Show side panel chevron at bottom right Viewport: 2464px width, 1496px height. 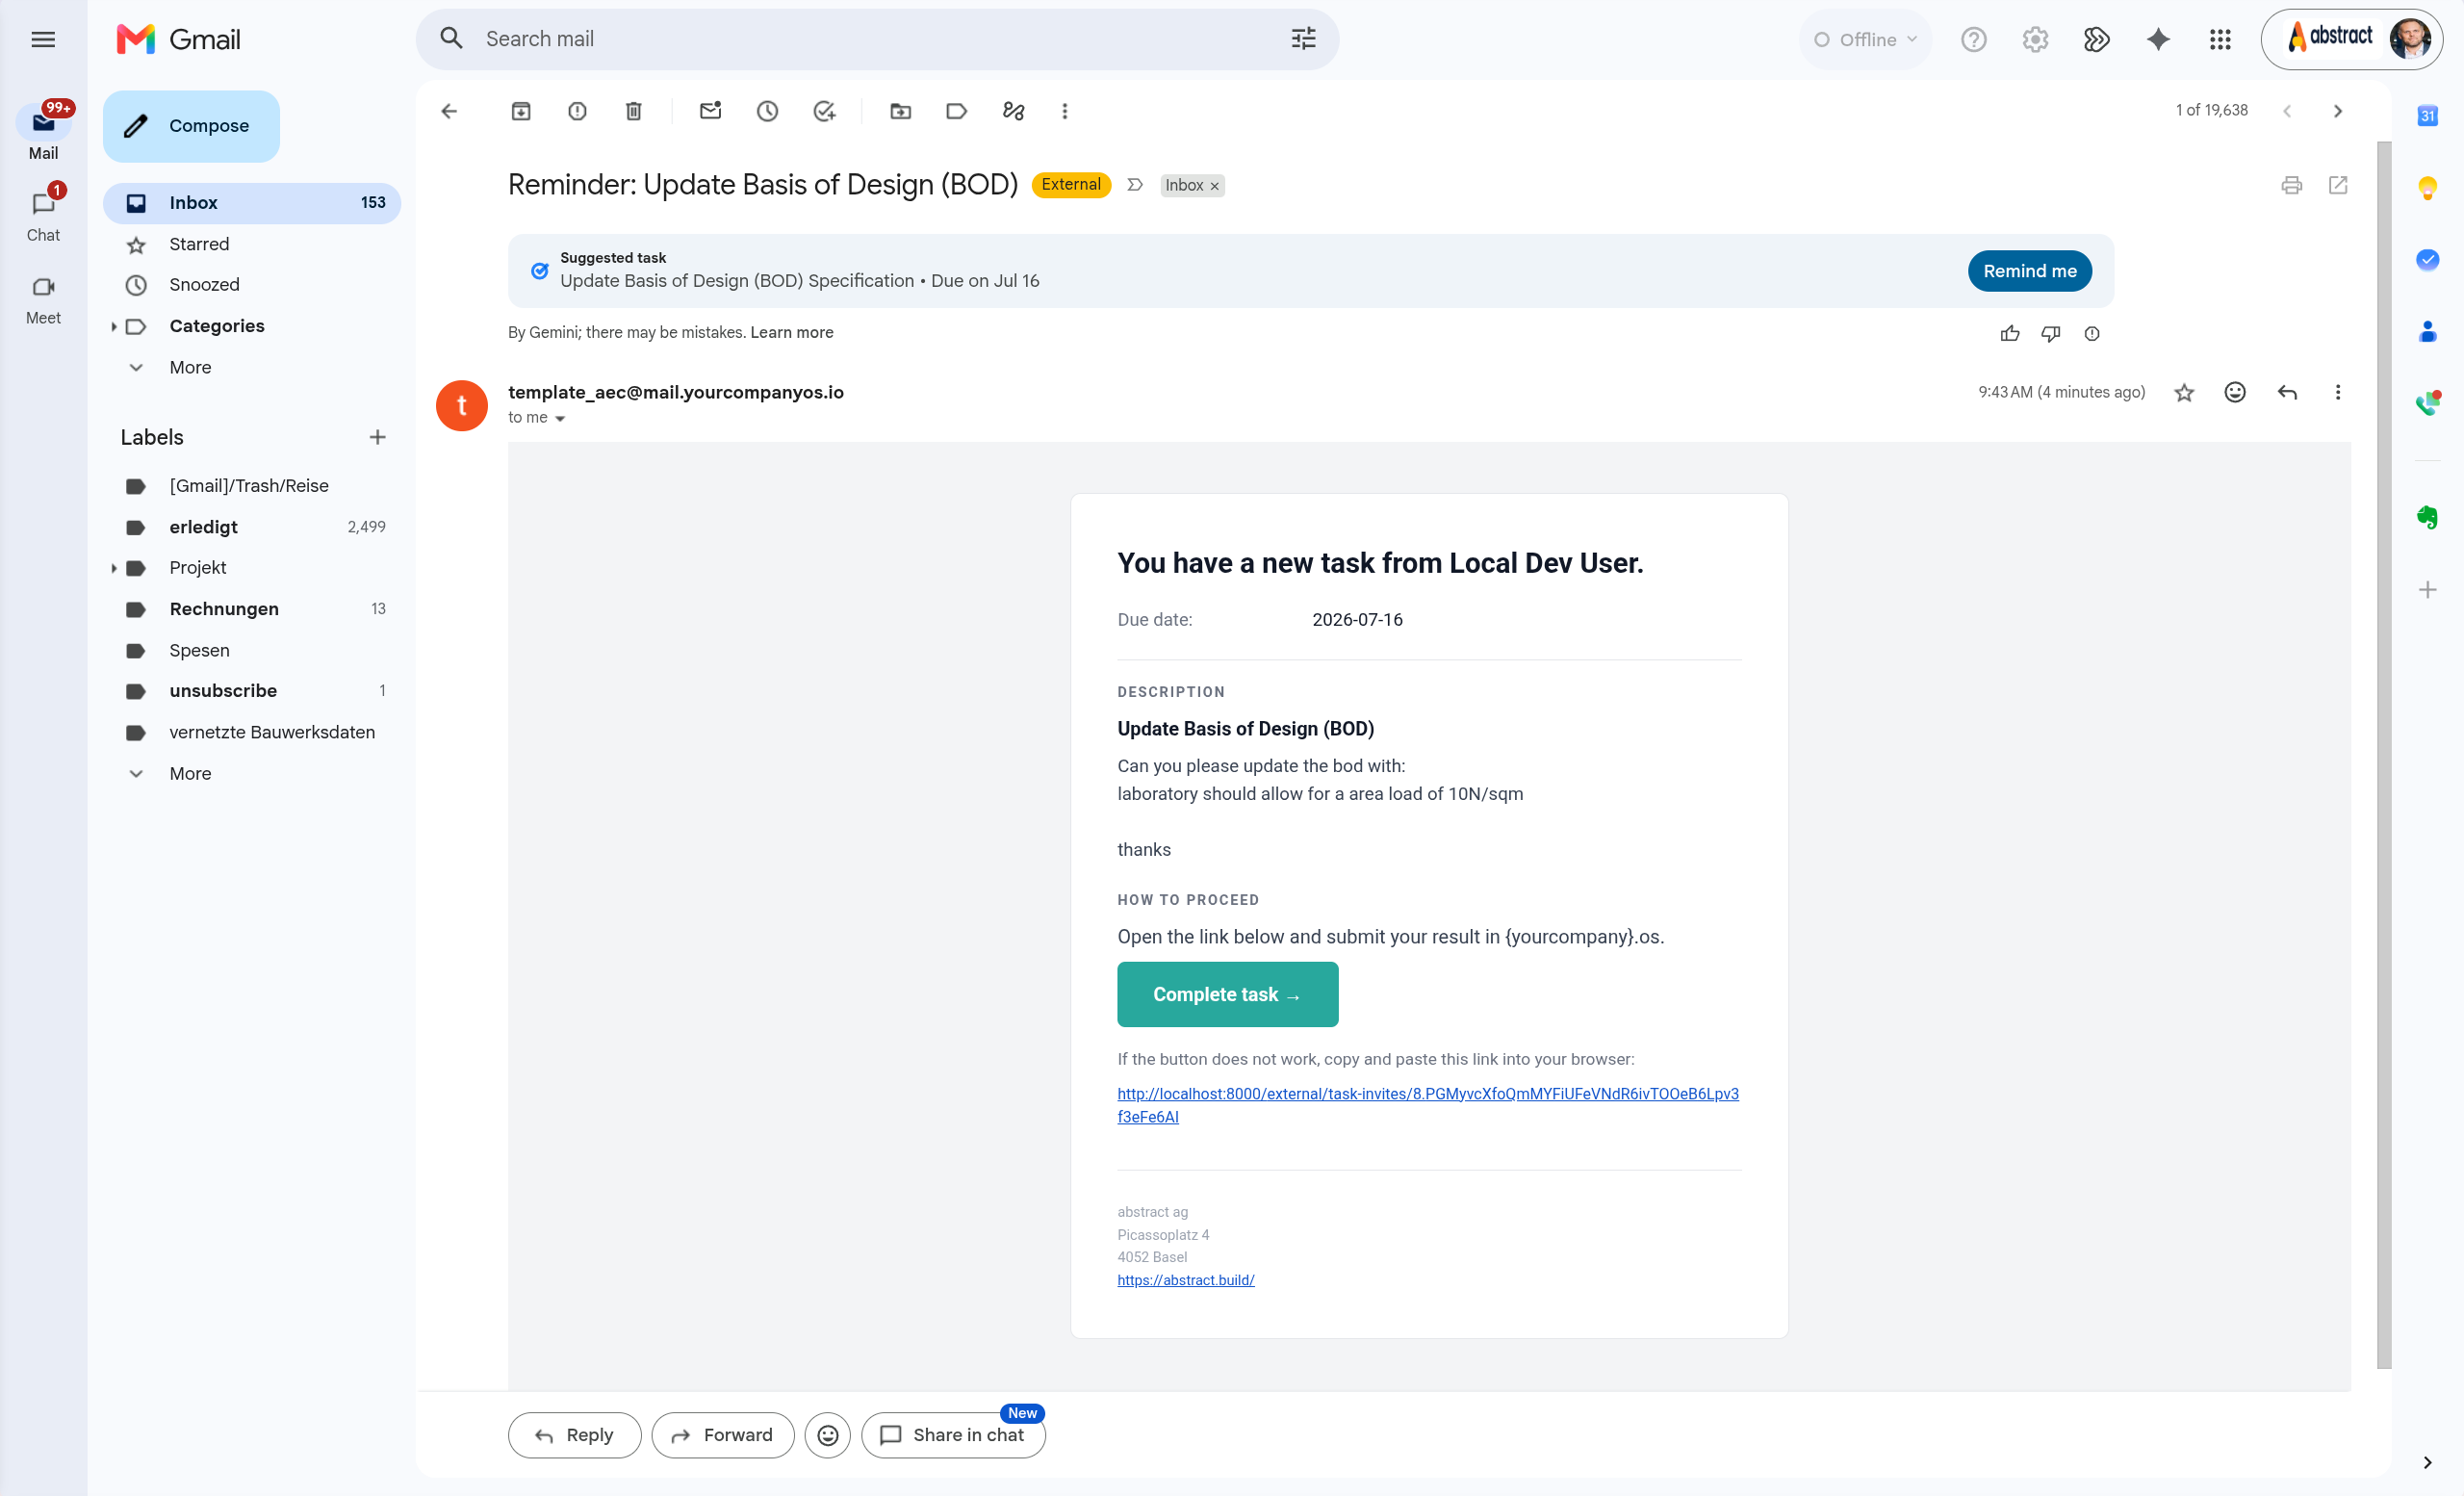pos(2427,1463)
